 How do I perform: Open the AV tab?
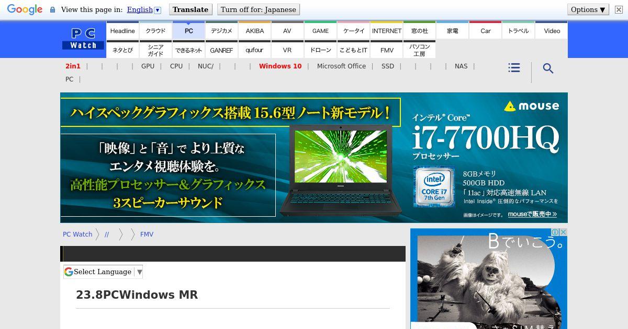tap(287, 30)
